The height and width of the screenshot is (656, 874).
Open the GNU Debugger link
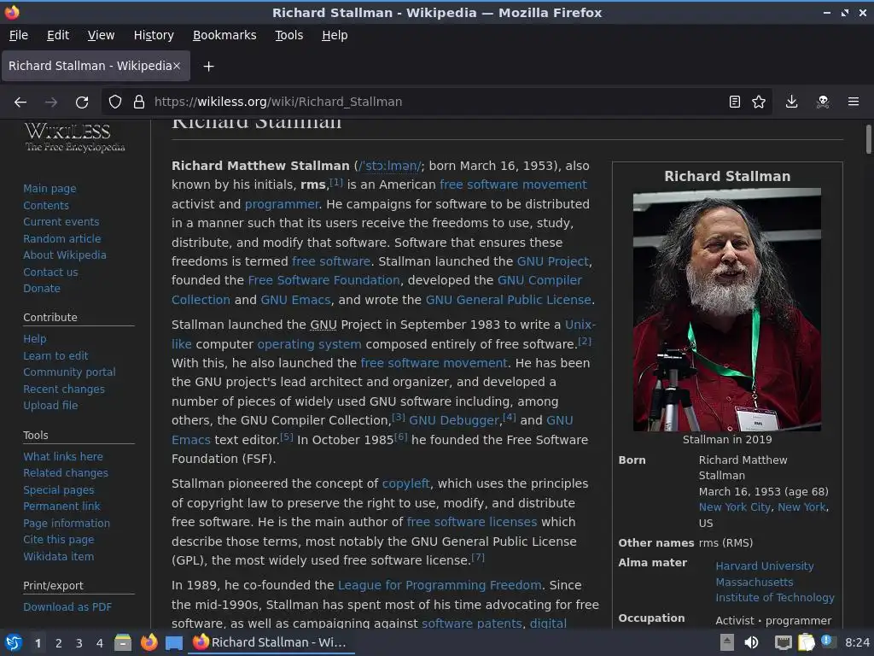[x=454, y=420]
